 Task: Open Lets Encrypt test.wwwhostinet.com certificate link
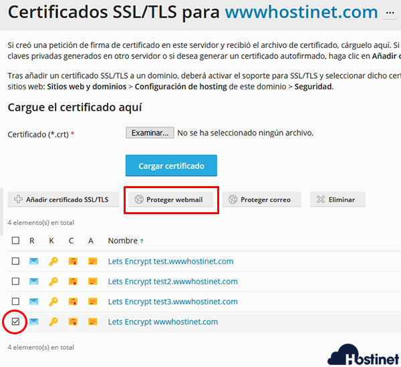[170, 262]
